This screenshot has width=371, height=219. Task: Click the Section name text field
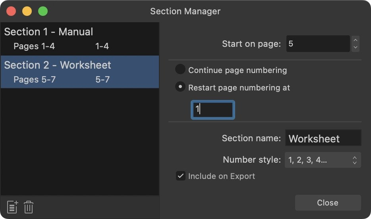pyautogui.click(x=323, y=138)
